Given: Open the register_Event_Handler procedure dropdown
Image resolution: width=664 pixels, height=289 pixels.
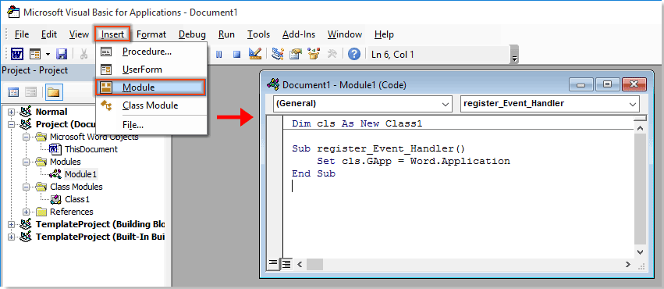Looking at the screenshot, I should click(549, 103).
